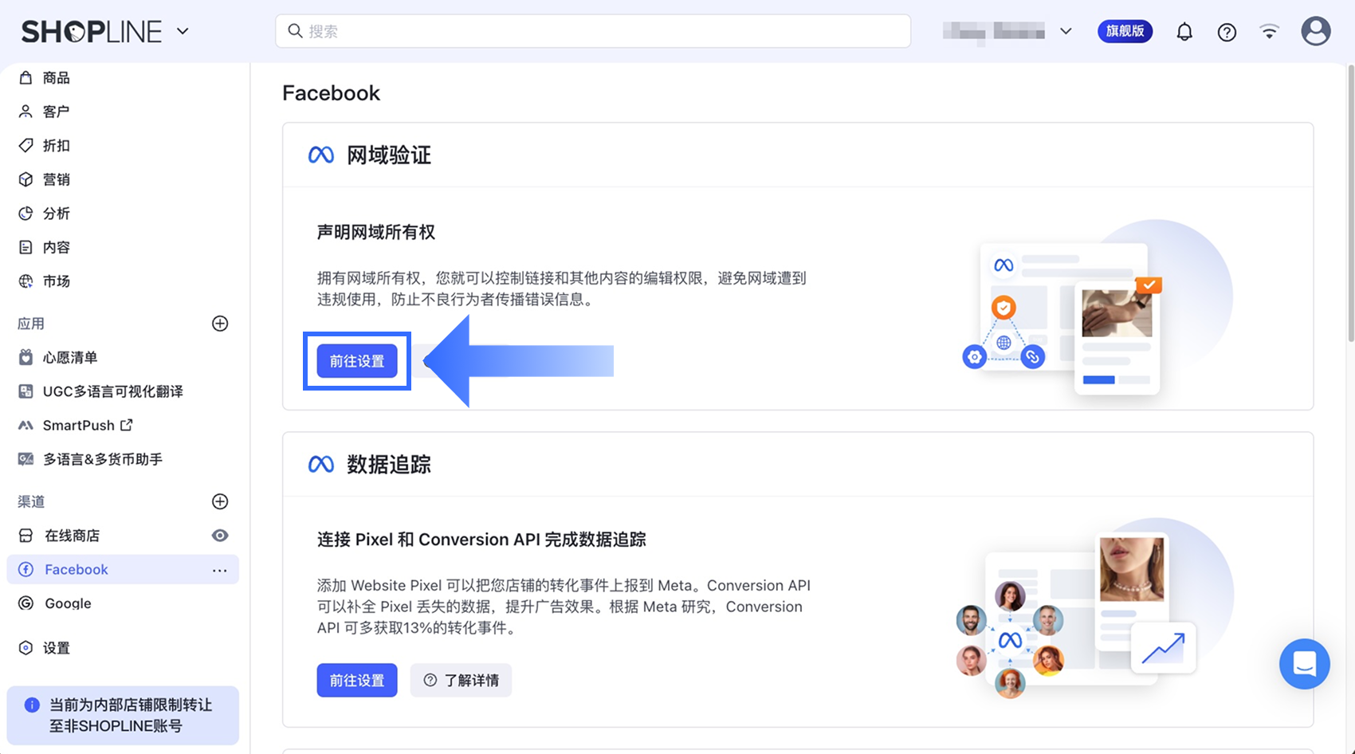Click the Google channel logo icon
The width and height of the screenshot is (1355, 754).
pyautogui.click(x=26, y=603)
